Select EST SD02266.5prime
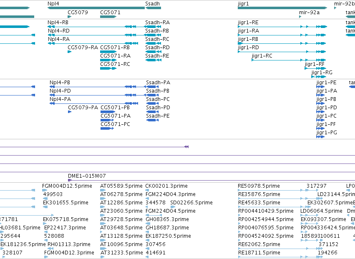355x259 pixels. (x=191, y=203)
